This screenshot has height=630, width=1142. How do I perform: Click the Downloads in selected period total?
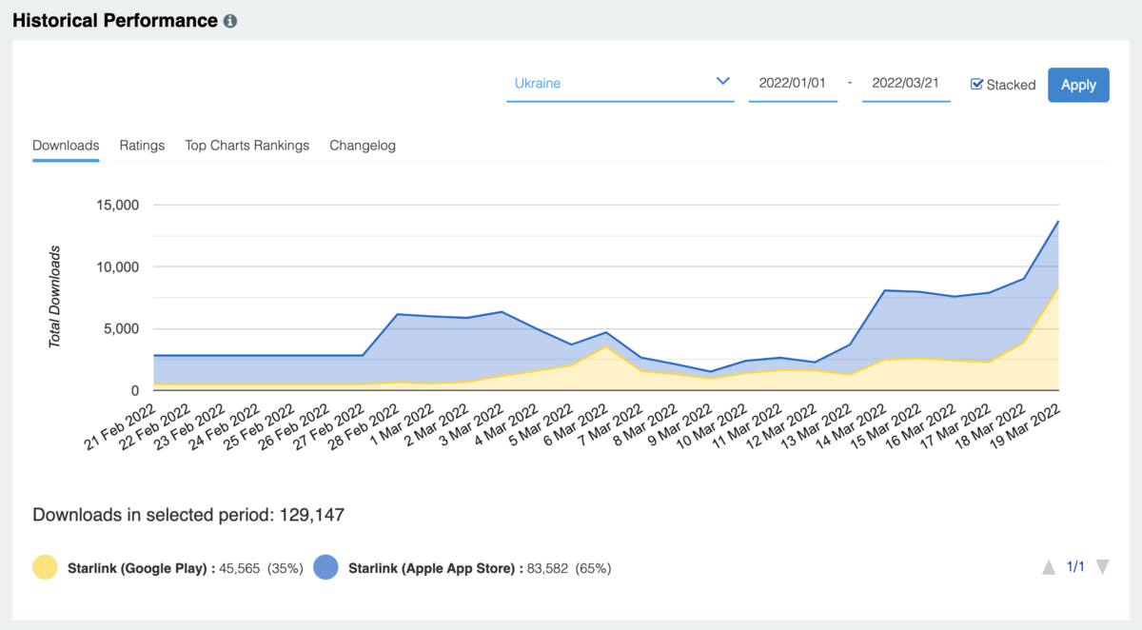click(x=188, y=515)
